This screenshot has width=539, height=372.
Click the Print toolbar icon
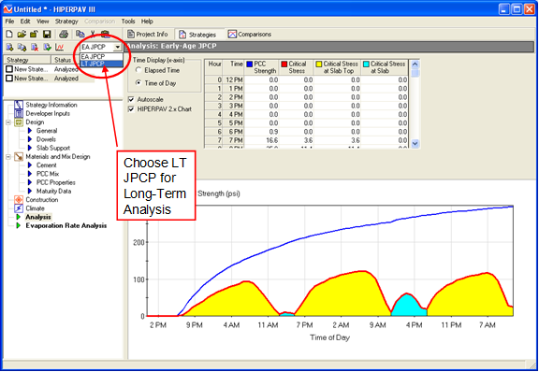(x=64, y=34)
